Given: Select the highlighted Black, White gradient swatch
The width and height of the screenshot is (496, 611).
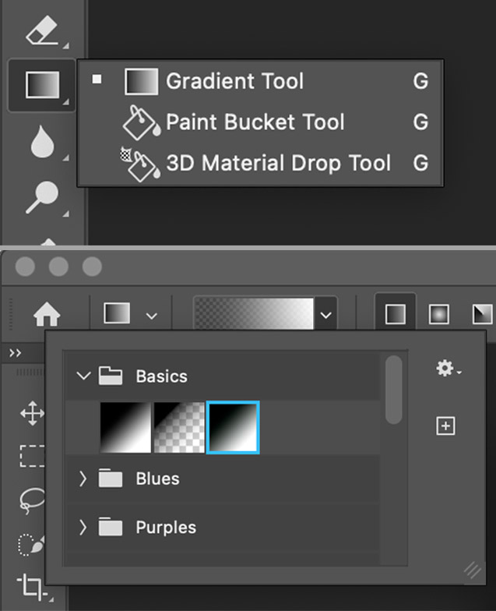Looking at the screenshot, I should click(233, 427).
